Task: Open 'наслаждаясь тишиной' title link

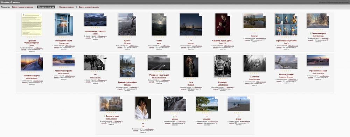Action: pyautogui.click(x=95, y=31)
